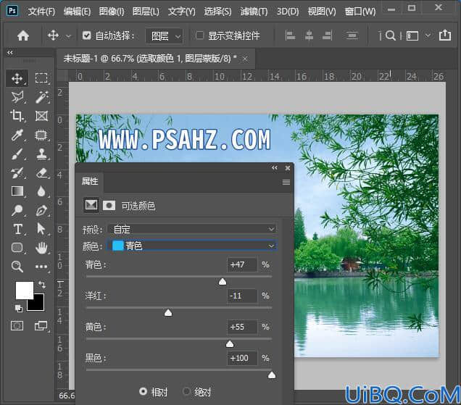Open the 滤镜(T) menu
The image size is (461, 405).
254,12
